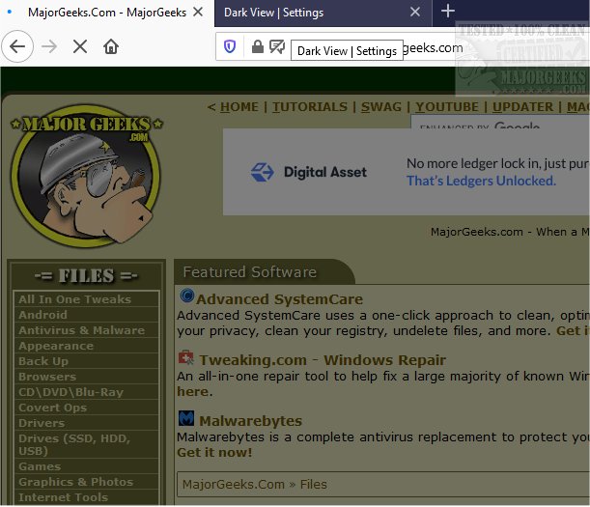Click the MajorGeeks.com tagline text
590x507 pixels.
tap(510, 232)
